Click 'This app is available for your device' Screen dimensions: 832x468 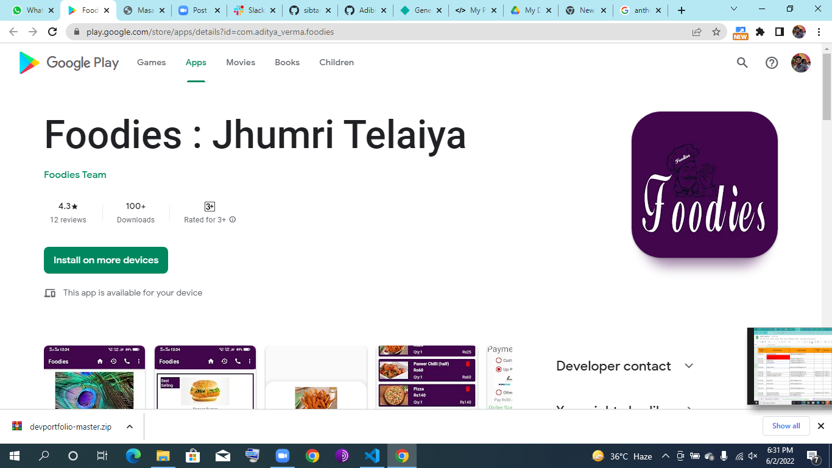(x=133, y=293)
